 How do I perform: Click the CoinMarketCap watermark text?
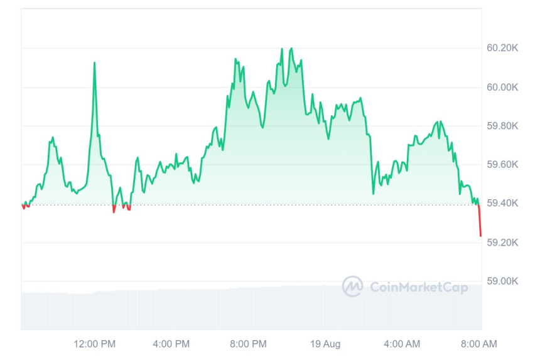point(419,287)
